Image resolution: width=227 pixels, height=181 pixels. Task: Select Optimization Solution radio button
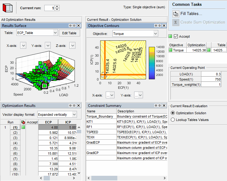click(x=173, y=113)
